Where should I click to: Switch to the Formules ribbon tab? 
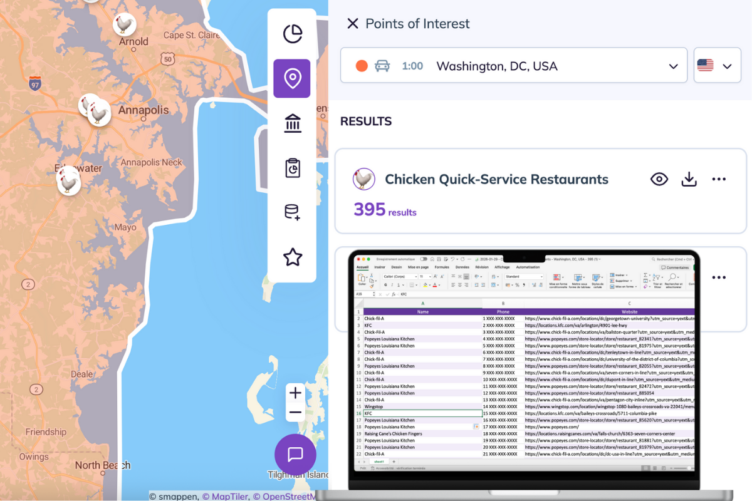[442, 267]
